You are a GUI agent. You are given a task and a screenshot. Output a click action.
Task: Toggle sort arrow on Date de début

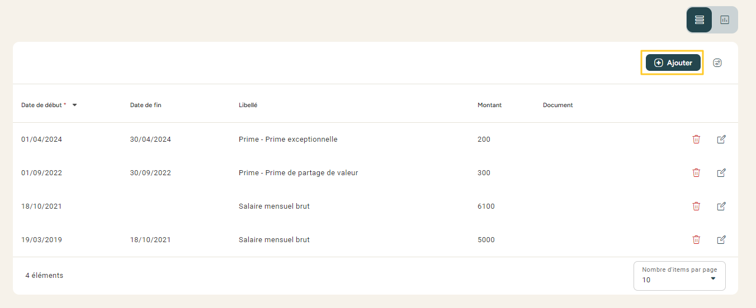[x=74, y=105]
